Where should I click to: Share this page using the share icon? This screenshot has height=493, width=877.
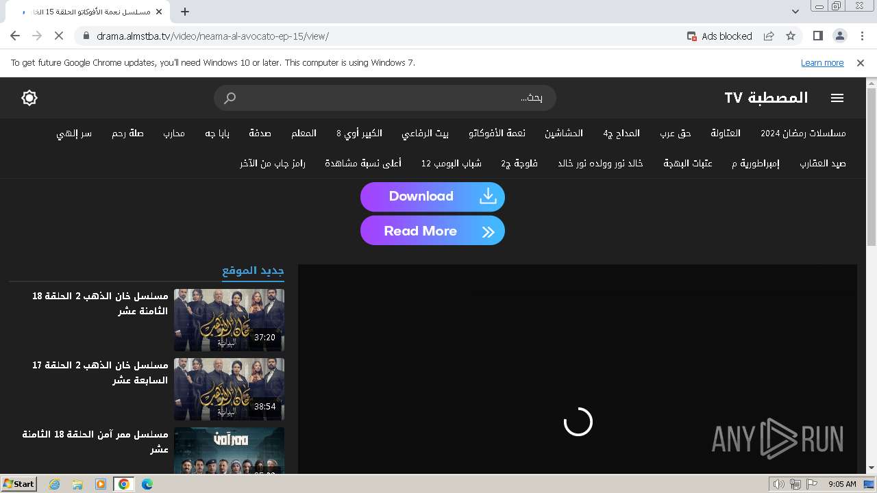click(769, 36)
